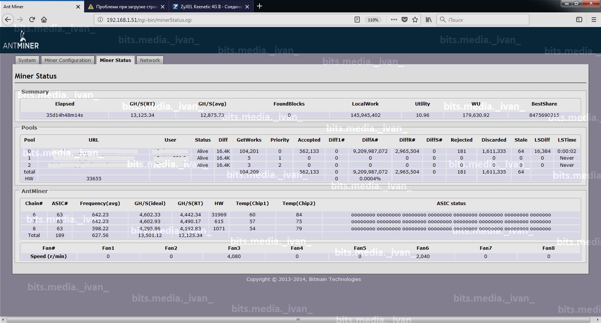Focus the address bar URL
The height and width of the screenshot is (323, 601).
pos(225,20)
